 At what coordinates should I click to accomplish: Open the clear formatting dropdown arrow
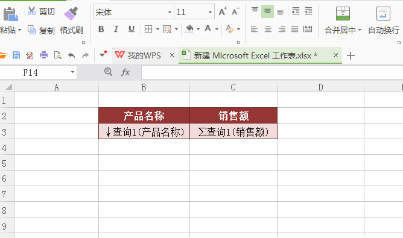tap(239, 30)
